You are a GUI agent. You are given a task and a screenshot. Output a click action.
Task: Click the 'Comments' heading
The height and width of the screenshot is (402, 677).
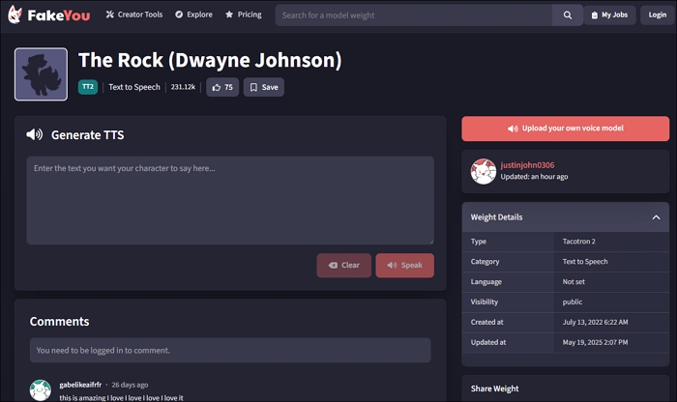[59, 322]
